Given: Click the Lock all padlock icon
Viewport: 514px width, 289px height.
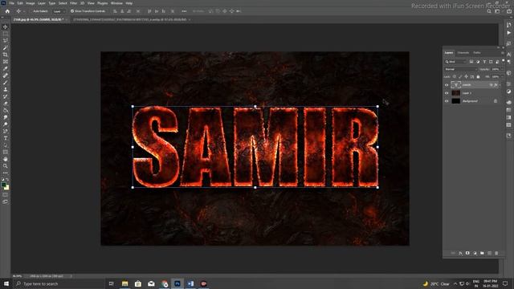Looking at the screenshot, I should pos(479,77).
